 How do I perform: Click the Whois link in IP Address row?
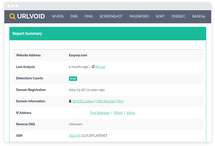(x=131, y=113)
